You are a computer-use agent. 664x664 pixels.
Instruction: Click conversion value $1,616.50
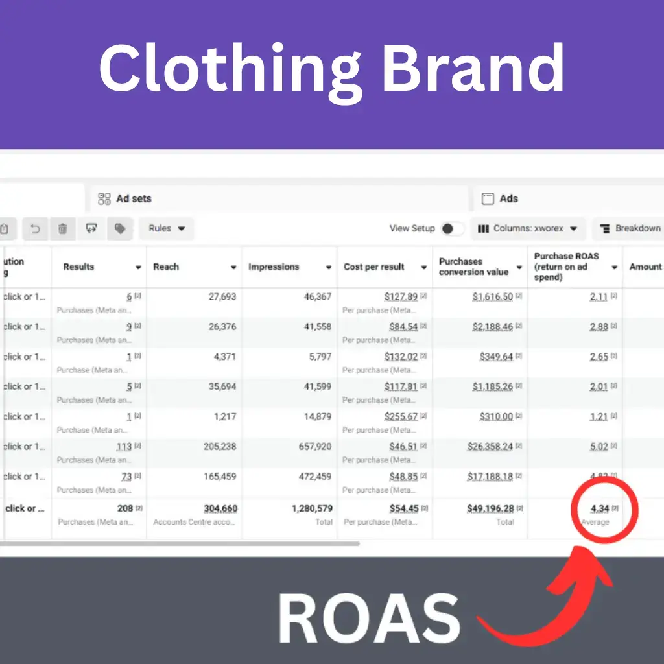coord(493,297)
